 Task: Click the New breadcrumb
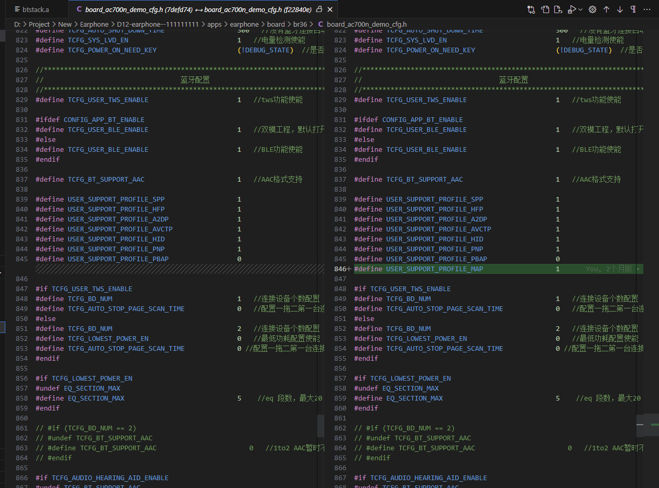coord(65,24)
